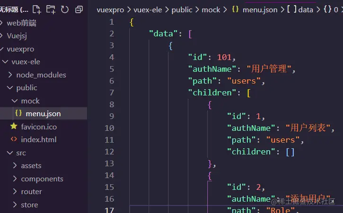Click the "children" key on line 7
343x213 pixels.
(212, 93)
